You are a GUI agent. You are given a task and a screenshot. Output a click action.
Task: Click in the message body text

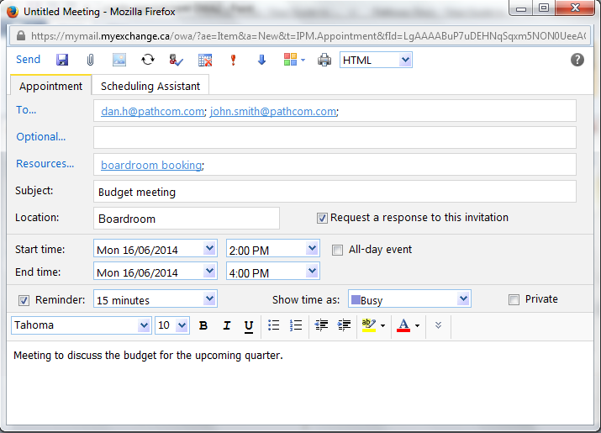click(x=148, y=356)
